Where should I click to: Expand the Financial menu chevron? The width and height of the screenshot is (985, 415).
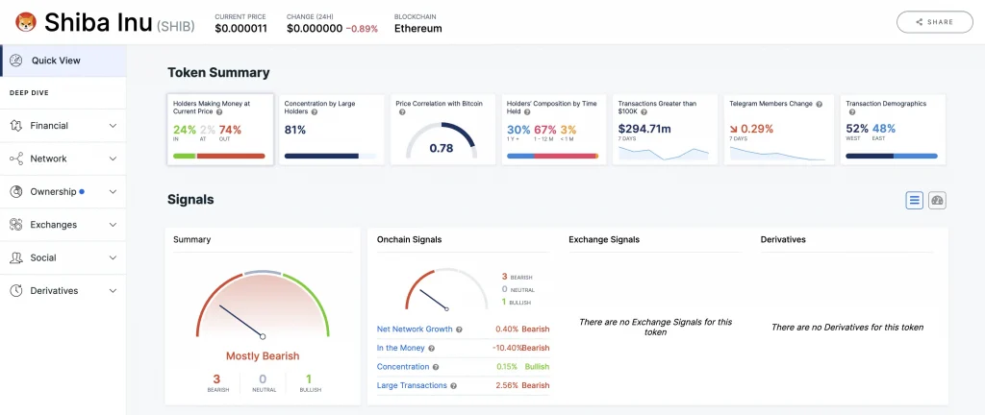click(x=113, y=126)
